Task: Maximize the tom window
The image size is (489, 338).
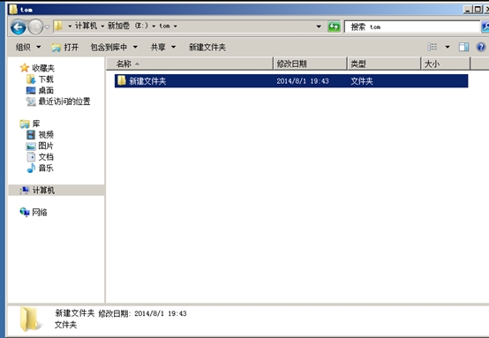Action: coord(477,10)
